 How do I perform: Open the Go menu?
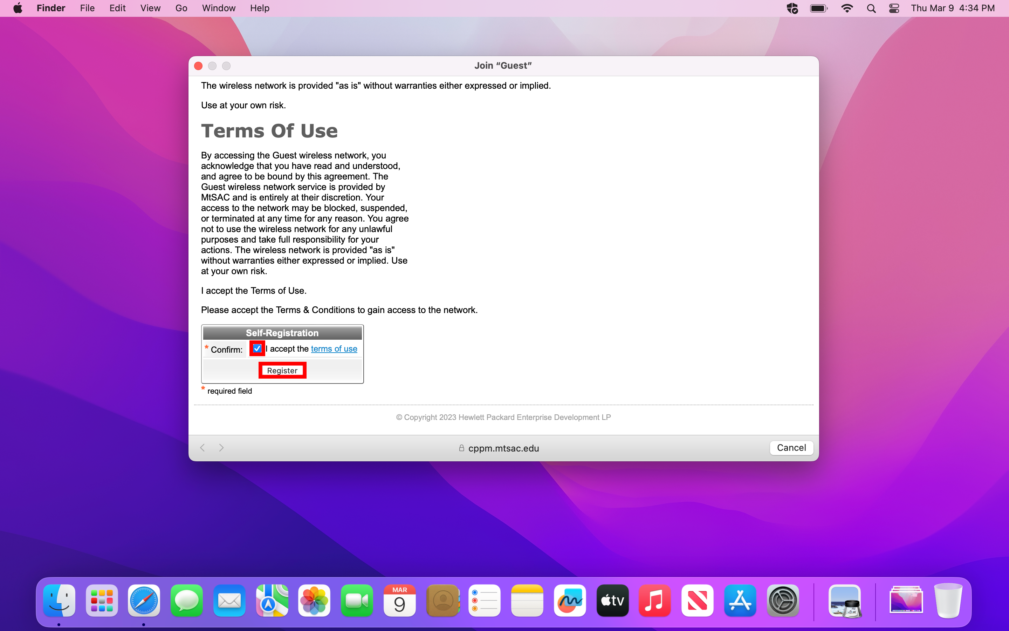tap(181, 8)
